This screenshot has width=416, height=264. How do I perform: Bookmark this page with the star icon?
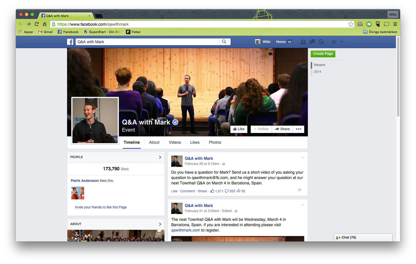click(351, 24)
